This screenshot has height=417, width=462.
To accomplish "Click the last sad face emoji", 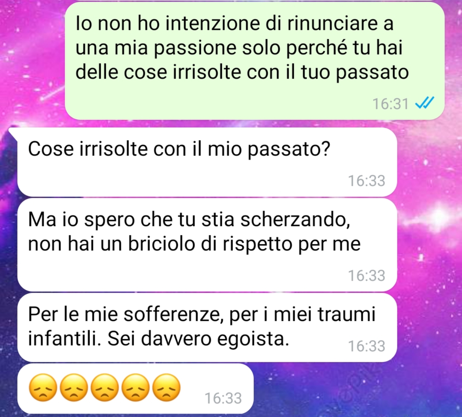I will pyautogui.click(x=167, y=388).
